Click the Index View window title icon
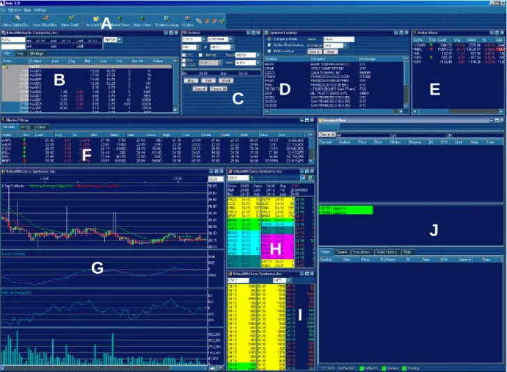This screenshot has width=507, height=372. click(x=415, y=33)
